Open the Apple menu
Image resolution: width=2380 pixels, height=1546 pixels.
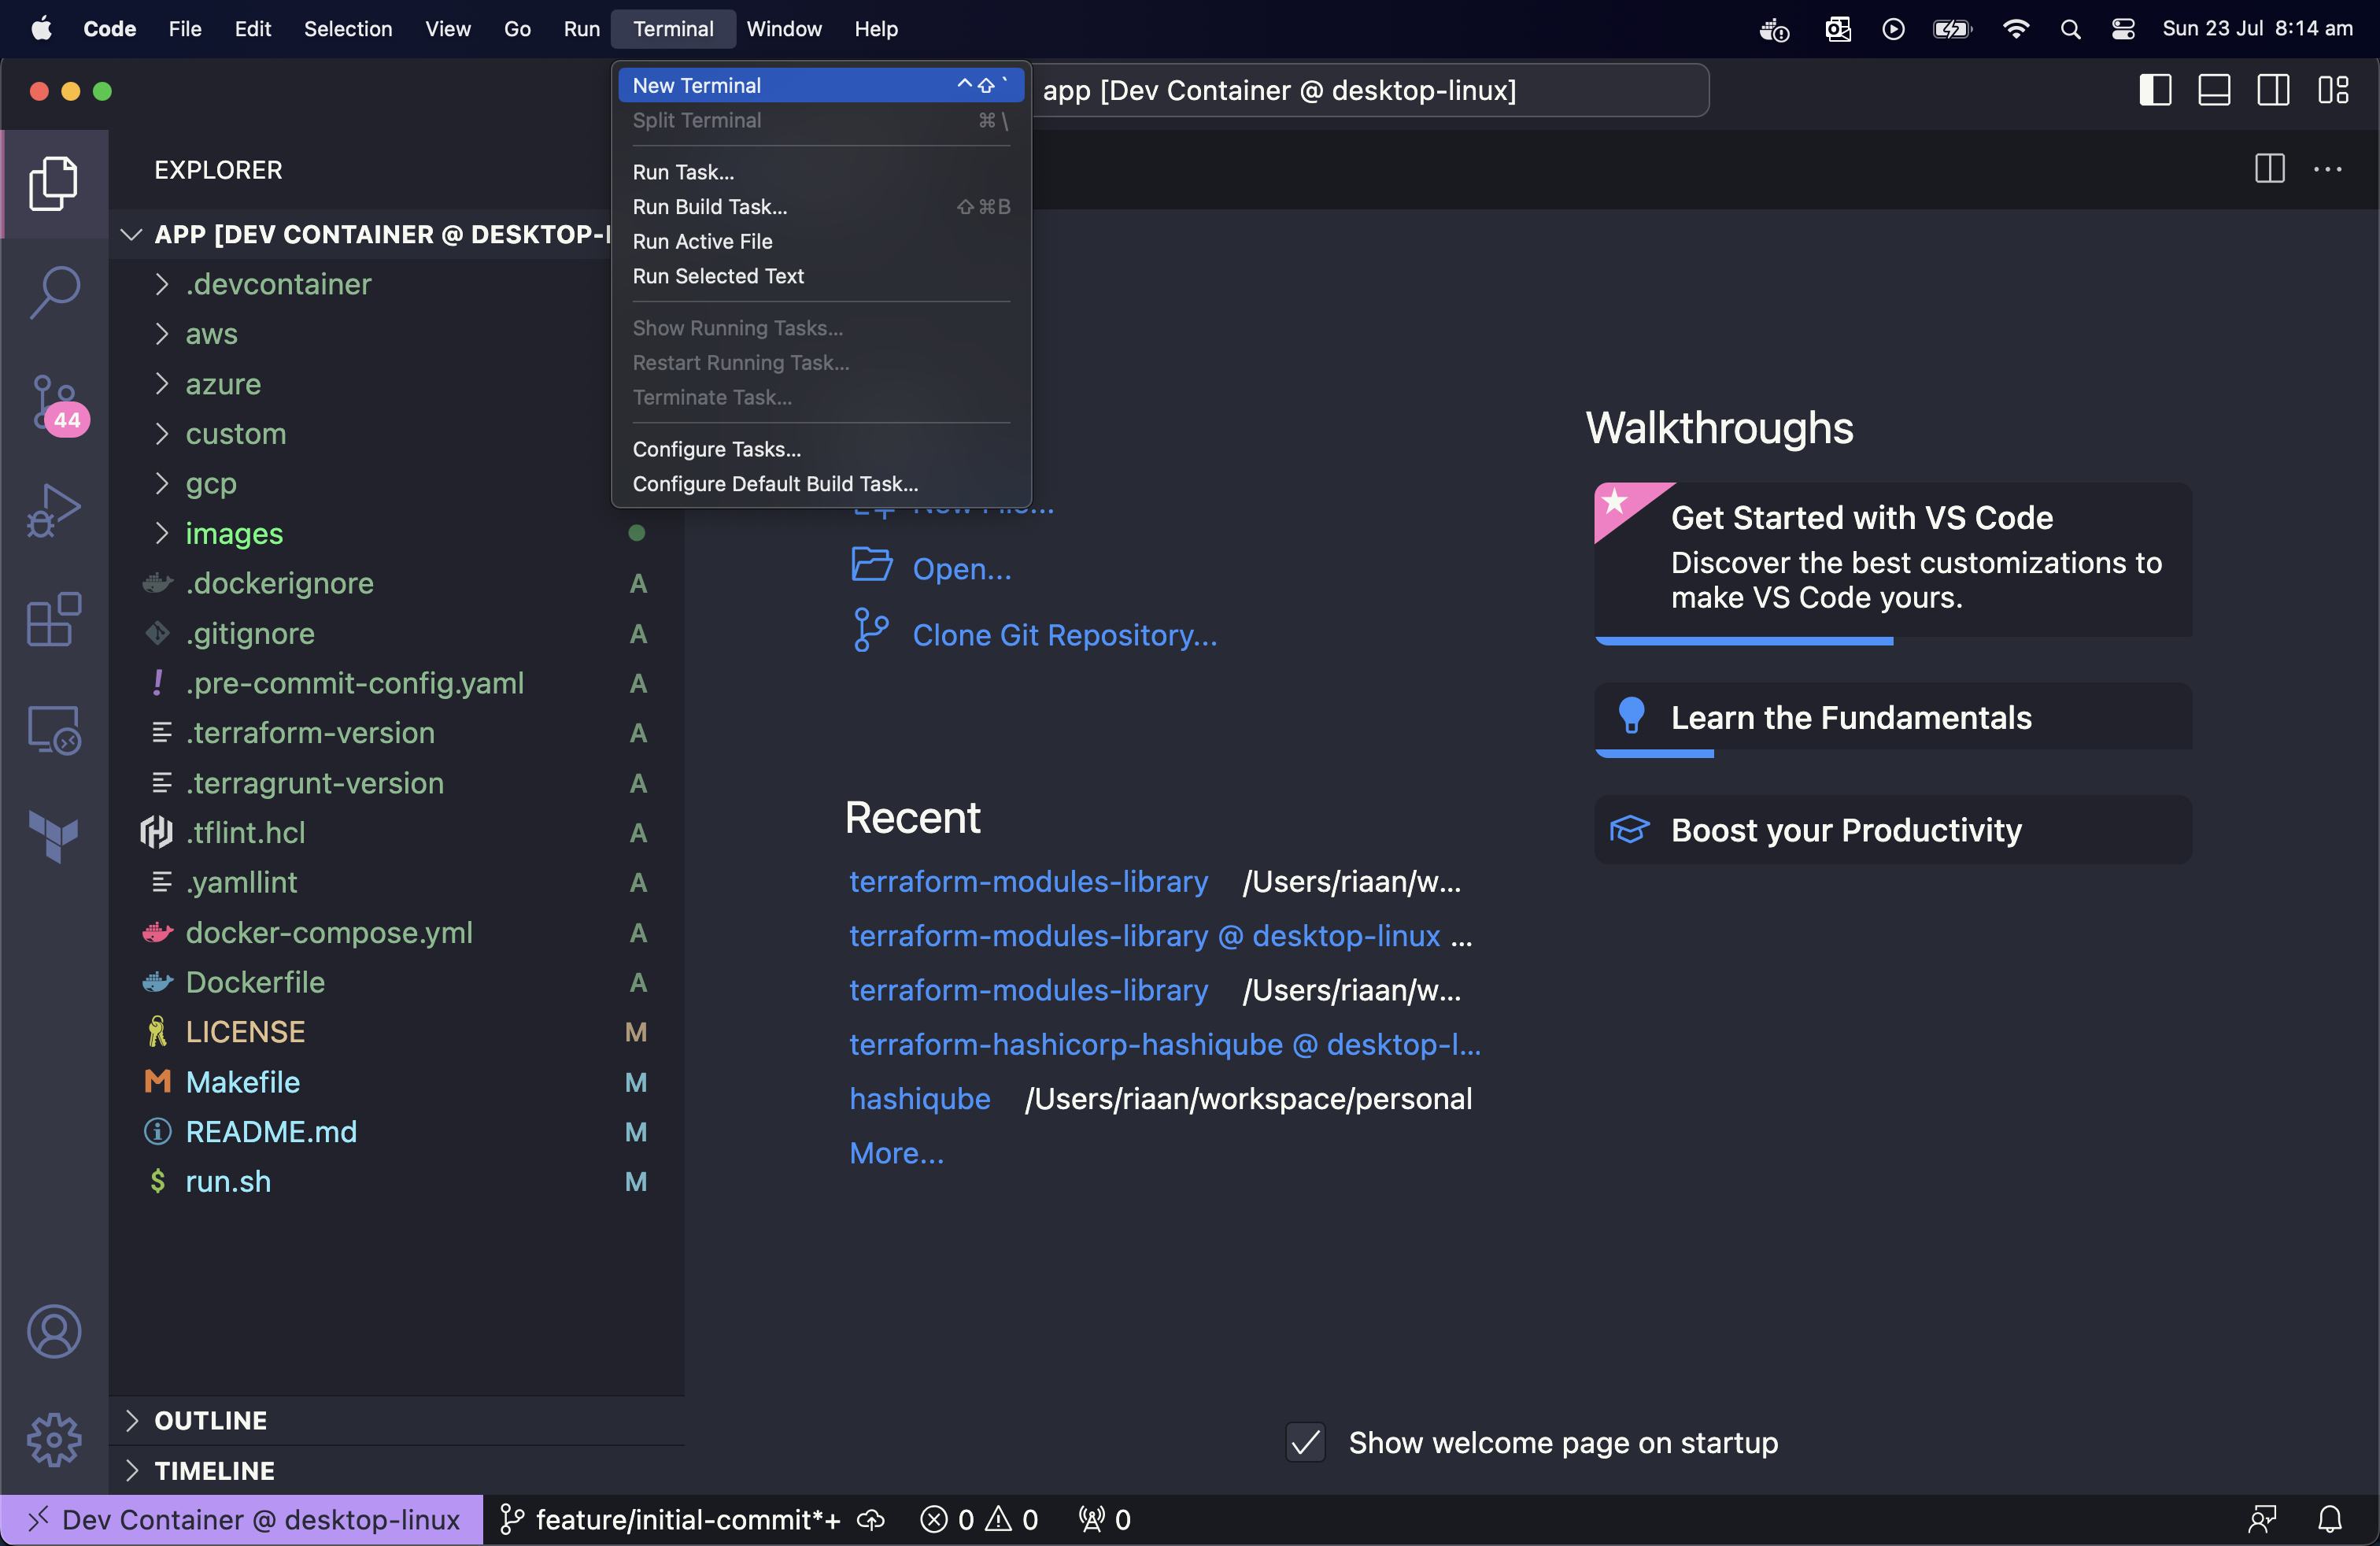pos(42,29)
